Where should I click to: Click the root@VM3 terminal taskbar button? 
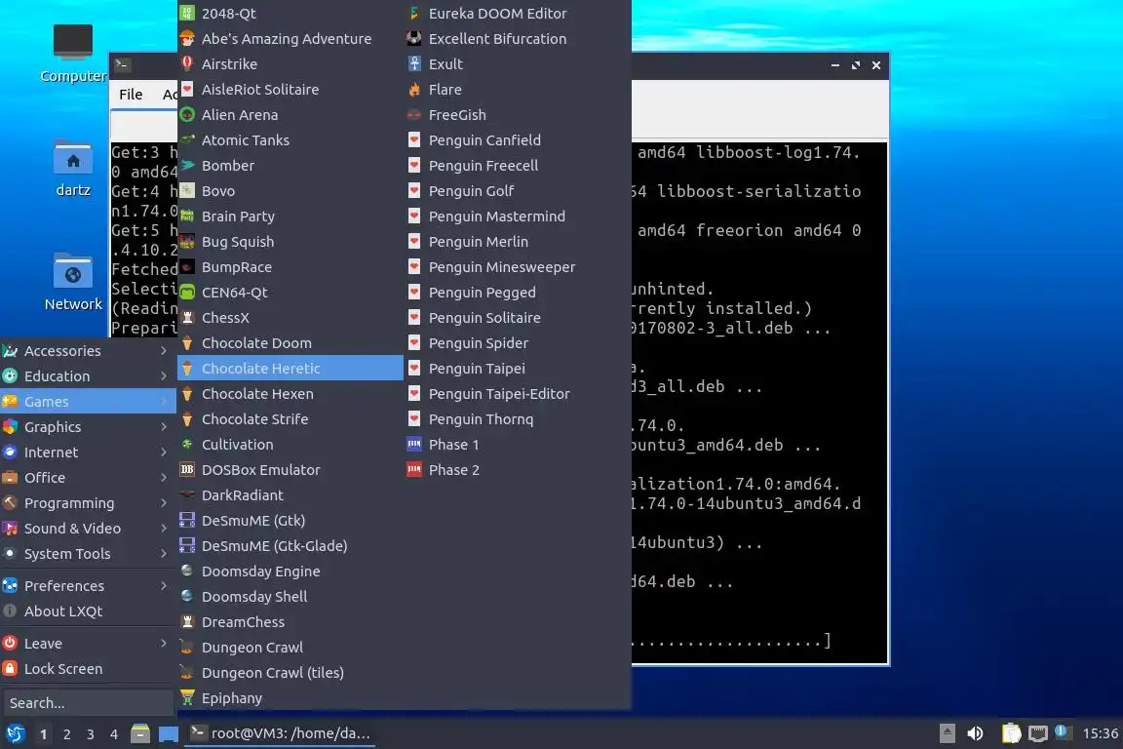[x=280, y=733]
